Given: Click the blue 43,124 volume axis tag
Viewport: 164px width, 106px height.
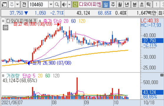Looking at the screenshot, I should (x=153, y=92).
